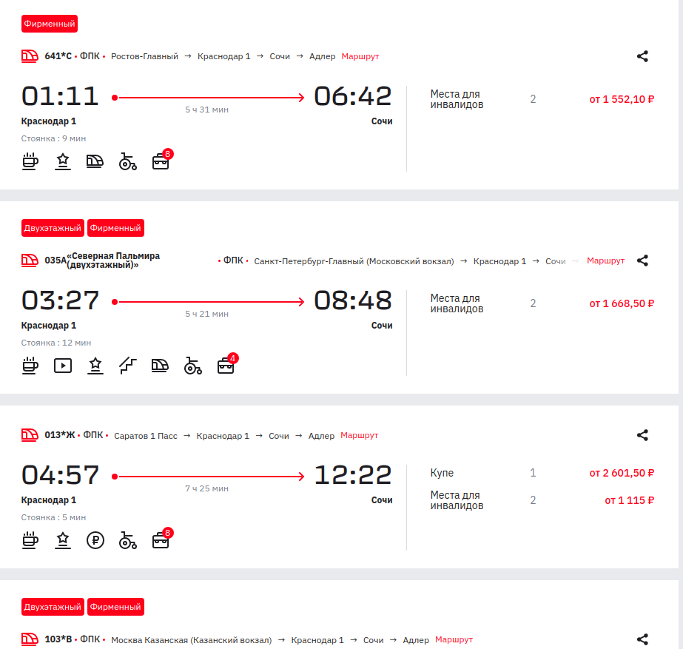
Task: Select the от 1 552,10 ₽ fare
Action: 622,99
